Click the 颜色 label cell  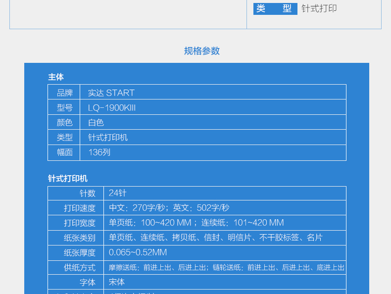64,122
